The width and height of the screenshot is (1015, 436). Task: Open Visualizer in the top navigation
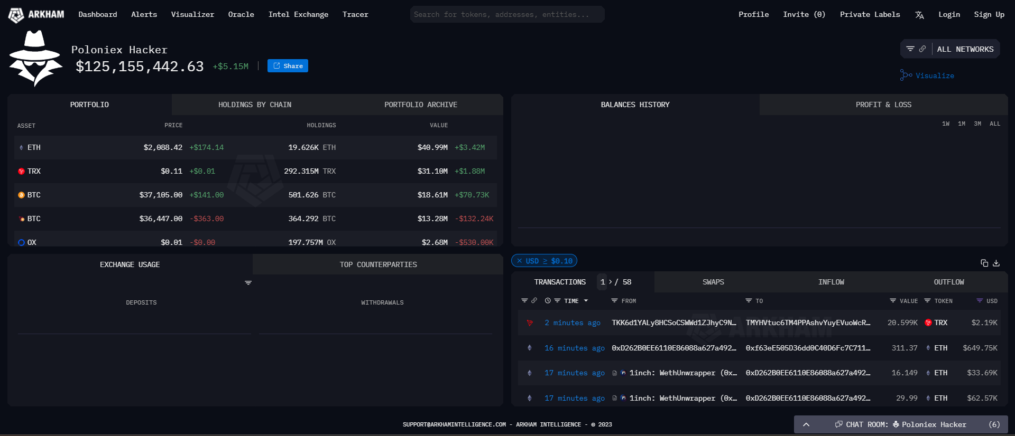click(x=192, y=14)
